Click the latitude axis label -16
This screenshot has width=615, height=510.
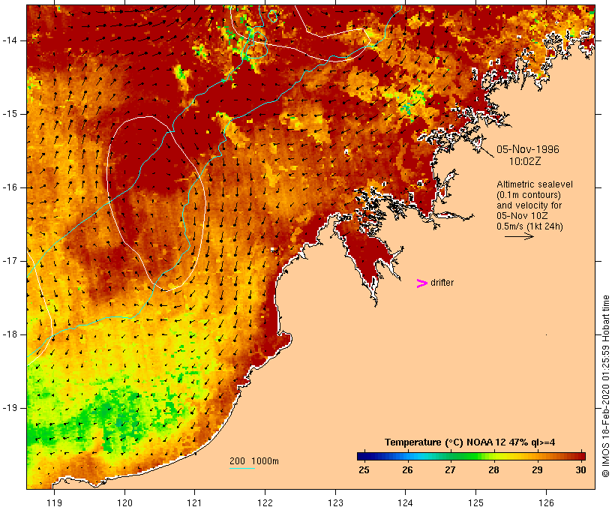click(x=10, y=187)
